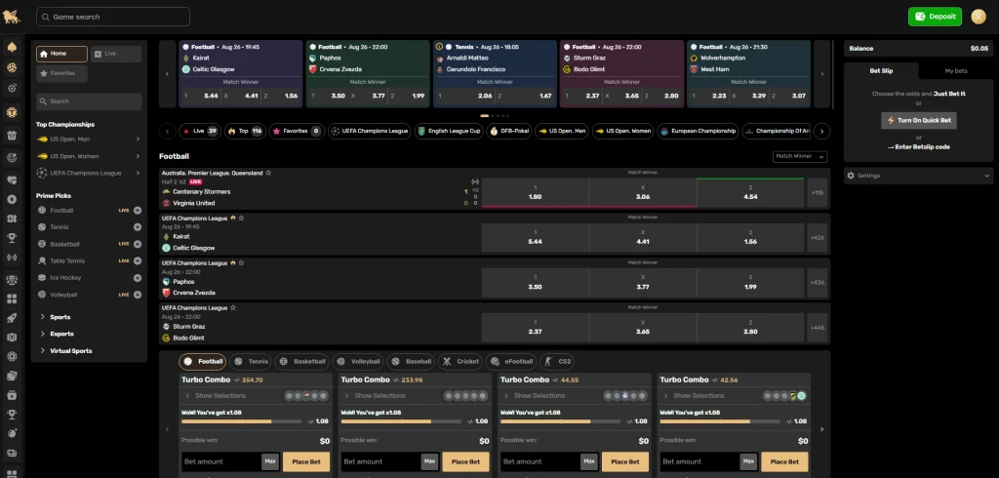Open the Match Winner market dropdown
Image resolution: width=999 pixels, height=478 pixels.
799,156
